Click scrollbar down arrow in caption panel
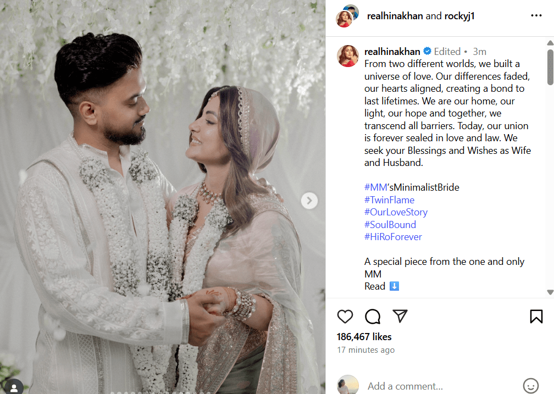The height and width of the screenshot is (394, 554). click(550, 292)
